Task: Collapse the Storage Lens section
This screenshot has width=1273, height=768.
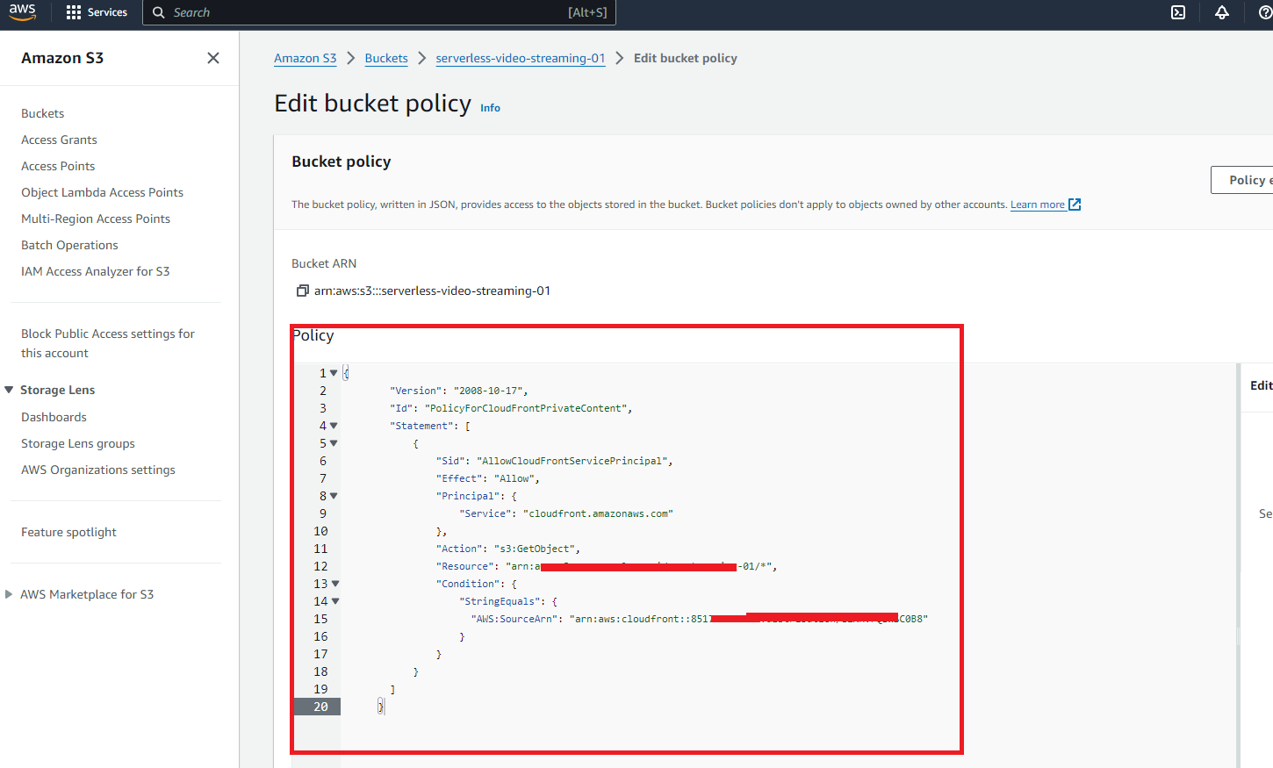Action: coord(10,390)
